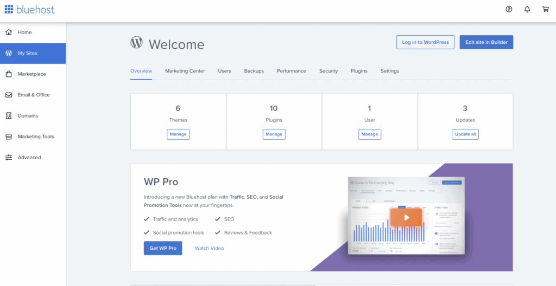This screenshot has height=286, width=556.
Task: Switch to the Marketing Center tab
Action: [185, 71]
